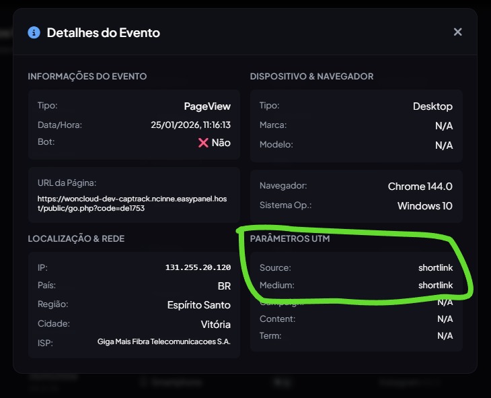Select the page URL text
This screenshot has height=398, width=491.
134,203
